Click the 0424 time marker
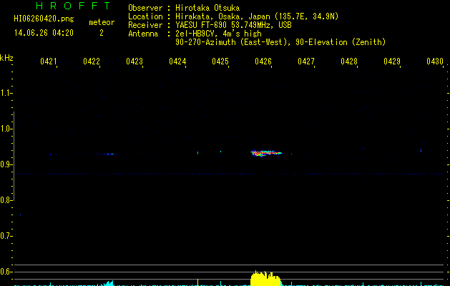The width and height of the screenshot is (450, 286). (177, 61)
